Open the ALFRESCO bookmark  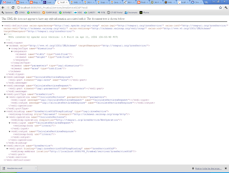(34, 13)
